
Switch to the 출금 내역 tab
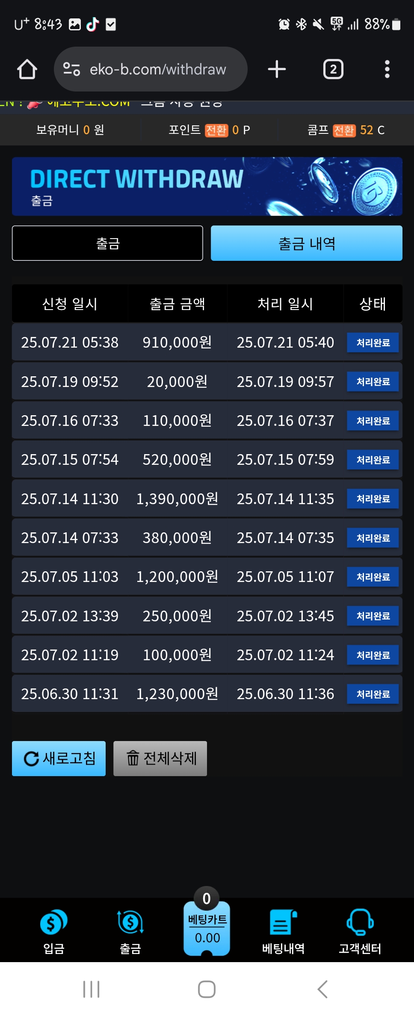(307, 243)
